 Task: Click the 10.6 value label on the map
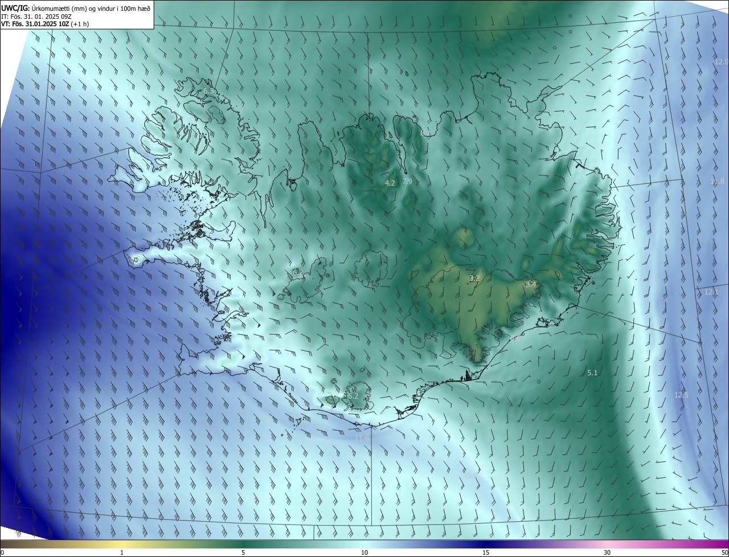point(470,476)
